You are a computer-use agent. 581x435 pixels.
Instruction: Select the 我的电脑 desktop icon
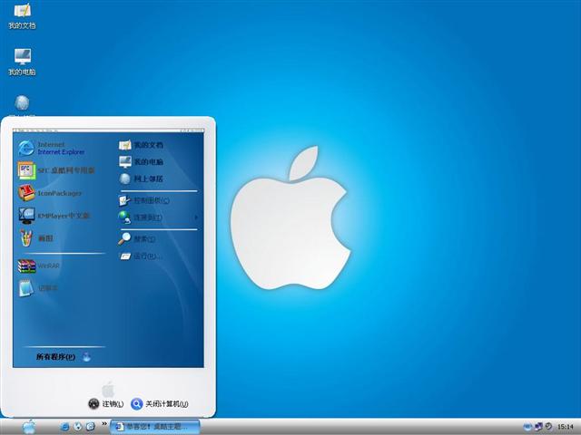tap(22, 62)
